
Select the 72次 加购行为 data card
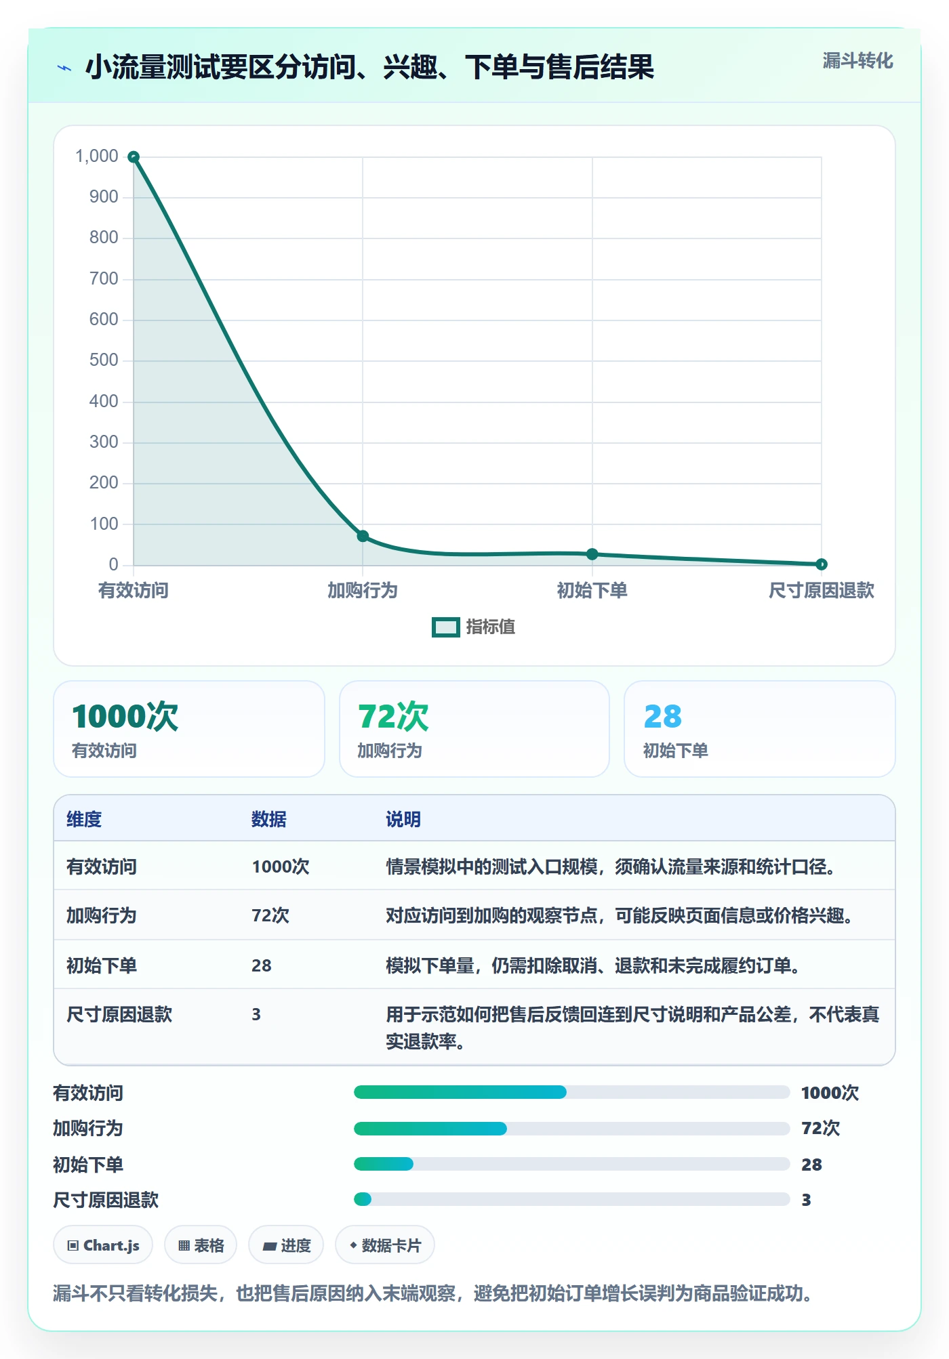(x=474, y=729)
